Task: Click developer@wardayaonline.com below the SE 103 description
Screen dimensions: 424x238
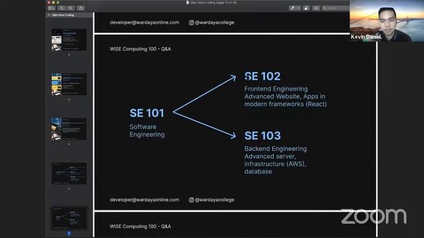Action: pos(144,200)
